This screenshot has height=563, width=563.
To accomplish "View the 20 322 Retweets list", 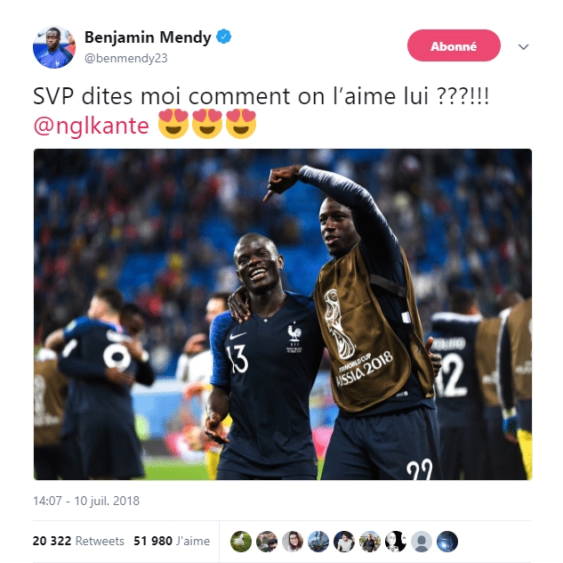I will point(78,541).
